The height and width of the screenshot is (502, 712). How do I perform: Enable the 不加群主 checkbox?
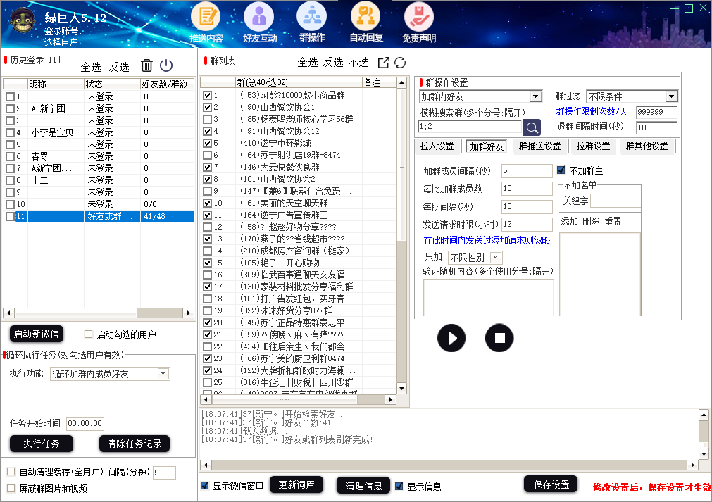pos(561,170)
